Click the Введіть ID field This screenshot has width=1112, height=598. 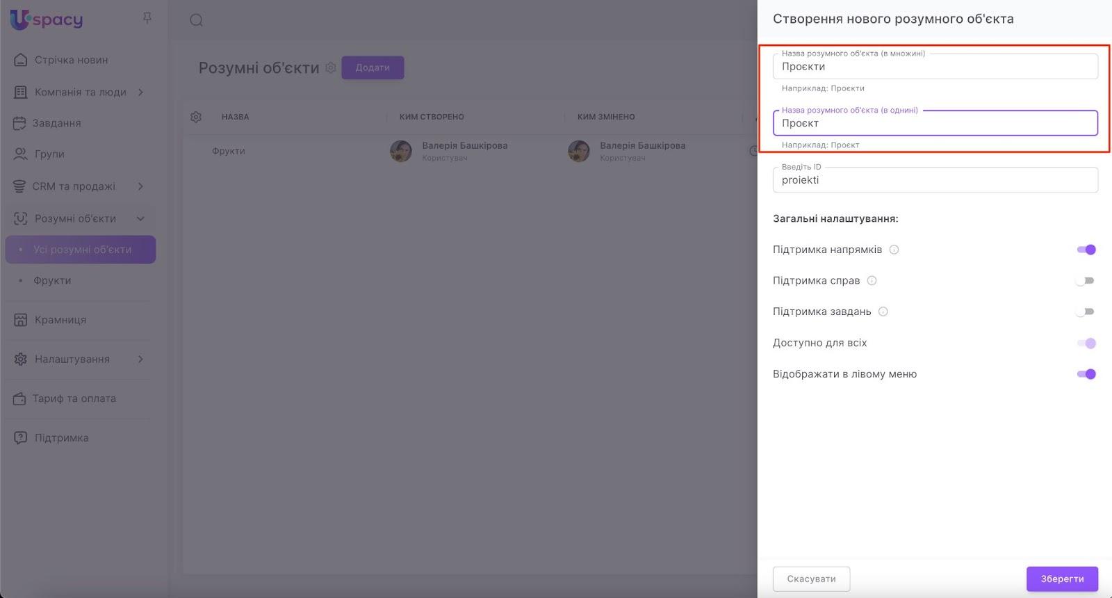(x=935, y=180)
